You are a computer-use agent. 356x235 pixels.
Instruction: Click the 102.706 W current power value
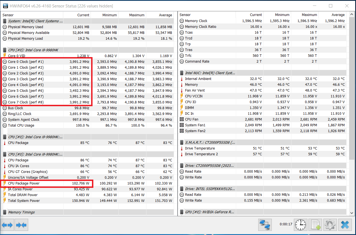point(80,183)
